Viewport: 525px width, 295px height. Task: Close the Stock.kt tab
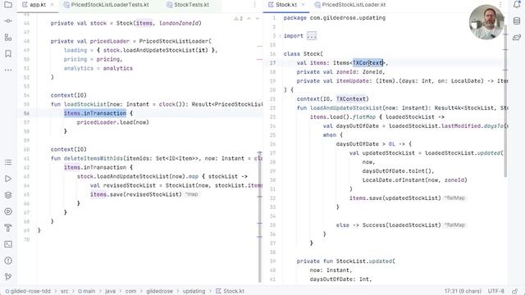click(303, 5)
